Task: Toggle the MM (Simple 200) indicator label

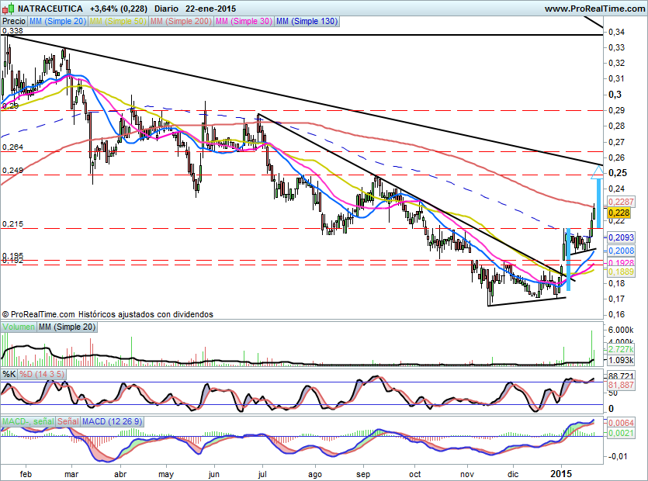Action: click(179, 22)
